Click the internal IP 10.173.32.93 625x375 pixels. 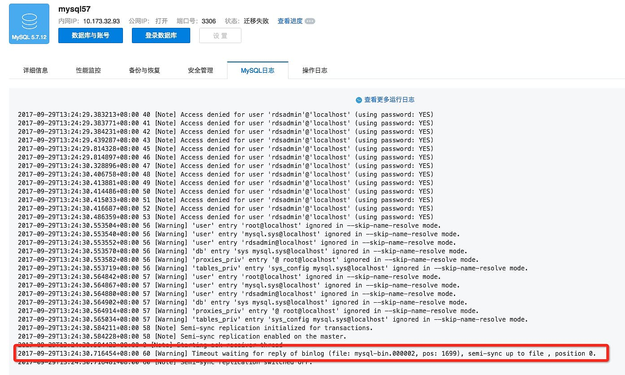[101, 21]
